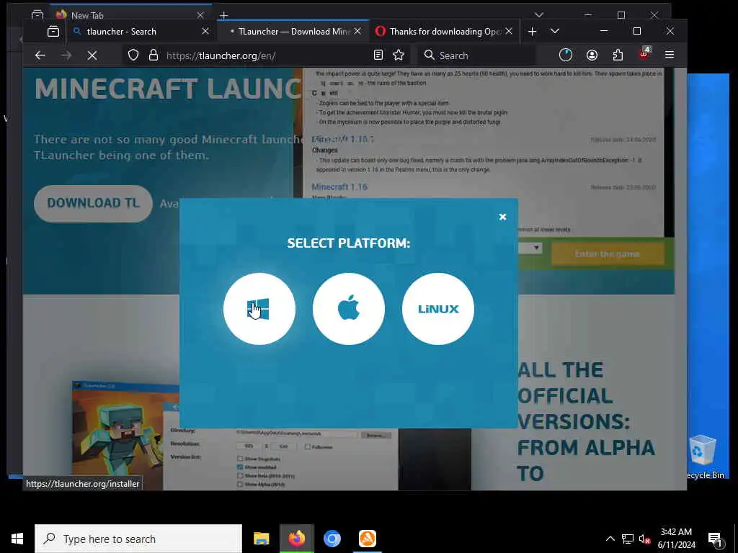Open new tab in background Firefox window

click(x=224, y=16)
